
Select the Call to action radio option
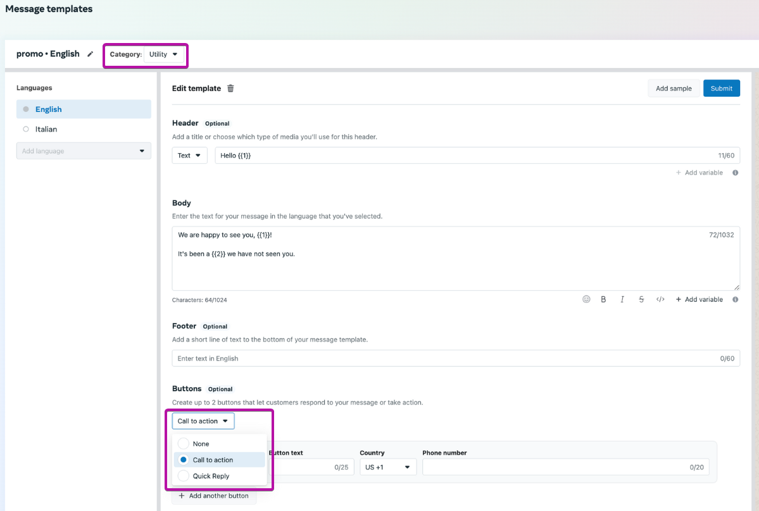tap(184, 460)
